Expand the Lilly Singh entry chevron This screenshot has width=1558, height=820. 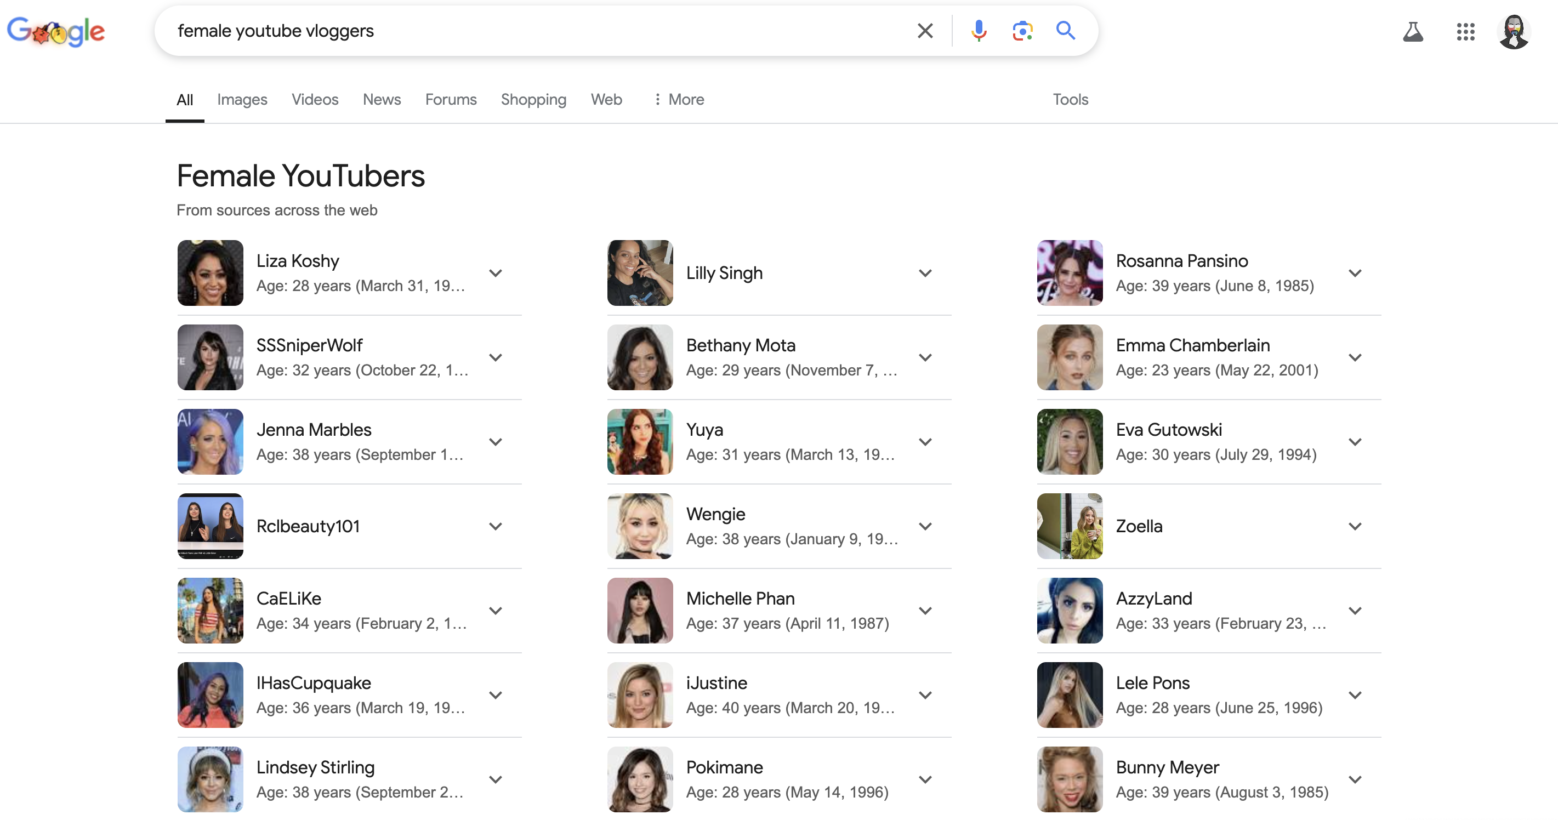click(x=925, y=274)
